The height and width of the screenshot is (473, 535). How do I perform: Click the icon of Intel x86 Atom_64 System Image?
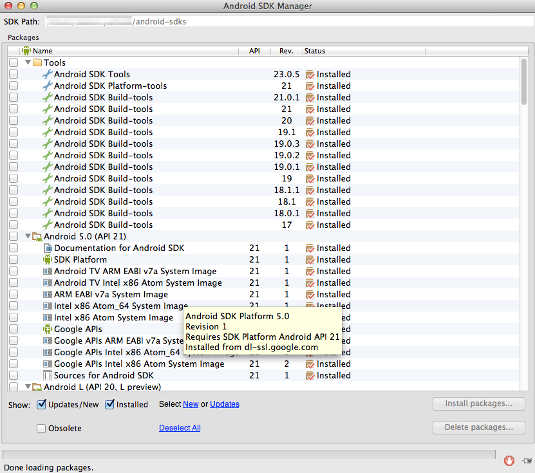(48, 306)
